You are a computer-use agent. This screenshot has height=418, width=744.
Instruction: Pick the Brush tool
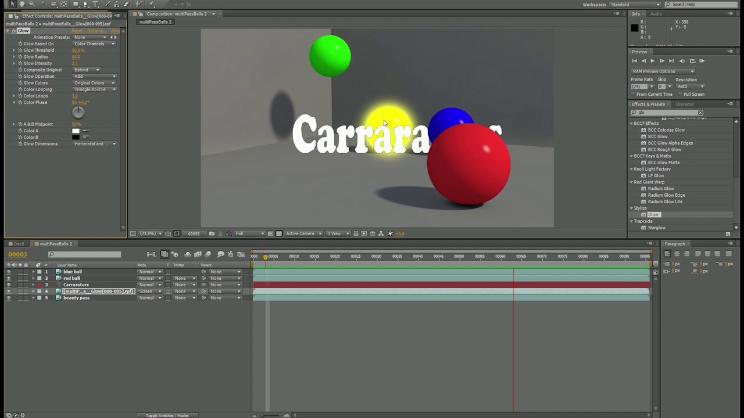point(108,4)
